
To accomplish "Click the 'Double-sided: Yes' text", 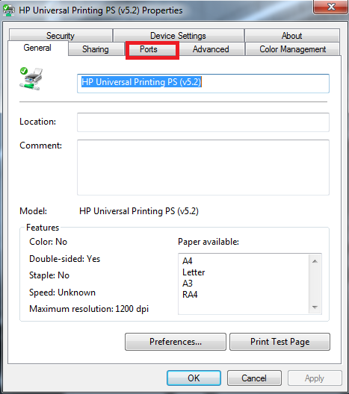I will pos(65,259).
